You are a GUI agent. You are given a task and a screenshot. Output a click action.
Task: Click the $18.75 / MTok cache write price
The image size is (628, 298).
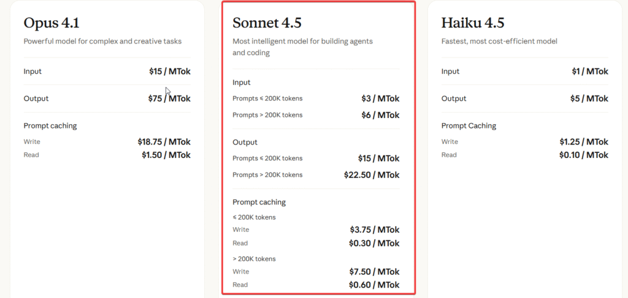(164, 141)
